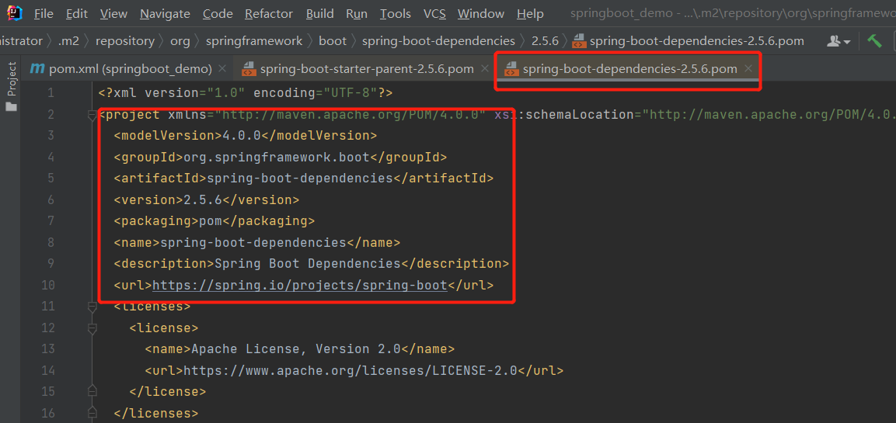The width and height of the screenshot is (896, 423).
Task: Click the file icon on spring-boot-dependencies tab
Action: point(511,69)
